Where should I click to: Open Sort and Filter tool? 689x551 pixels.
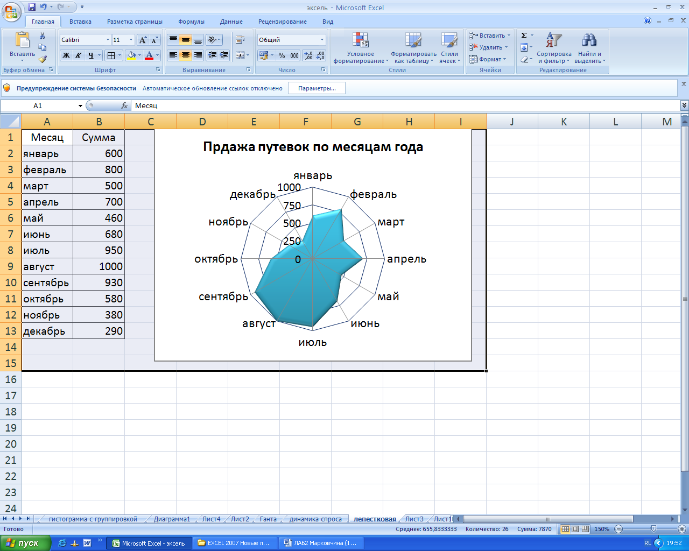coord(554,48)
